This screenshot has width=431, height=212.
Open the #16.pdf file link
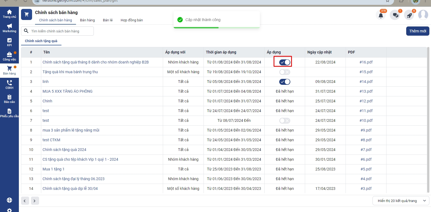(366, 62)
